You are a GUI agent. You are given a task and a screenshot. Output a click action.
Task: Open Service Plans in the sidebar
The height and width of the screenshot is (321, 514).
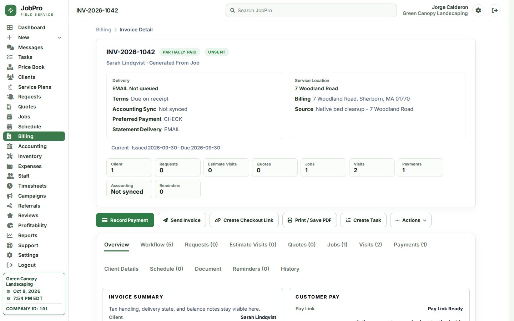34,87
